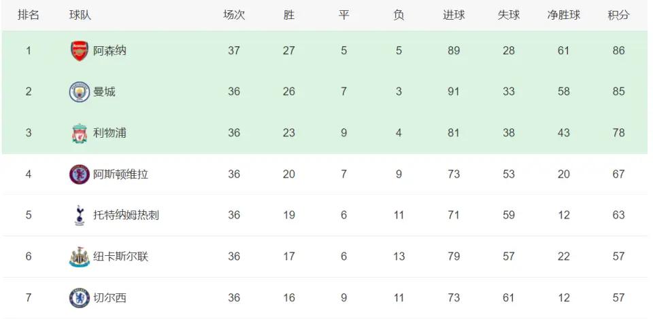
Task: Click the 托特纳姆热刺 team name
Action: [x=126, y=215]
